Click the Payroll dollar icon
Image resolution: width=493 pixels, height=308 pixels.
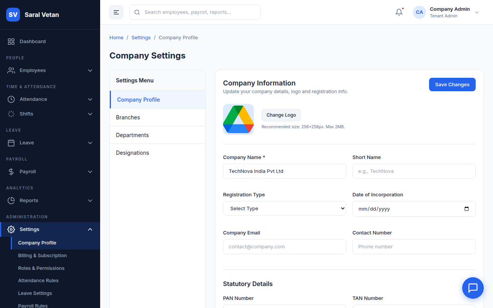[x=11, y=172]
